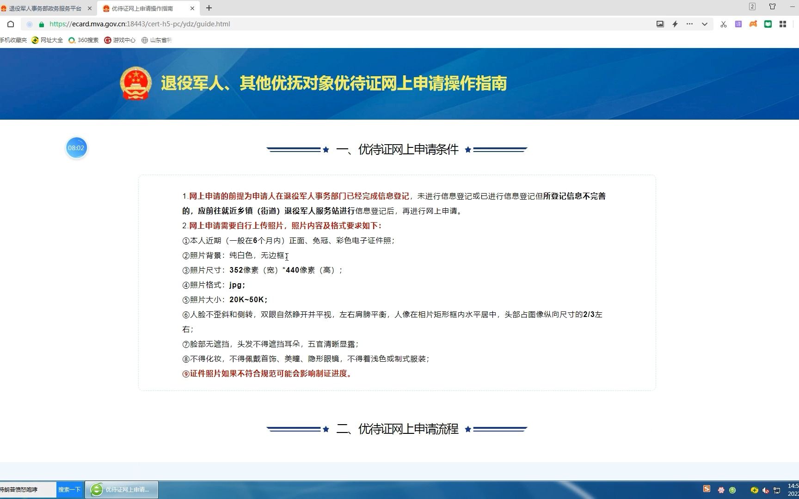This screenshot has height=499, width=799.
Task: Open 游戏中心 bookmark
Action: coord(120,40)
